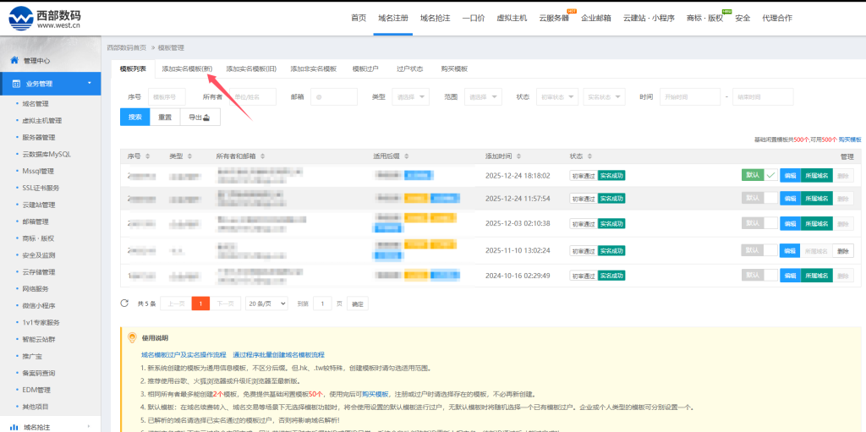This screenshot has width=866, height=432.
Task: Click 所属域名 for the 2025-12-24 11:57:54 row
Action: point(817,198)
